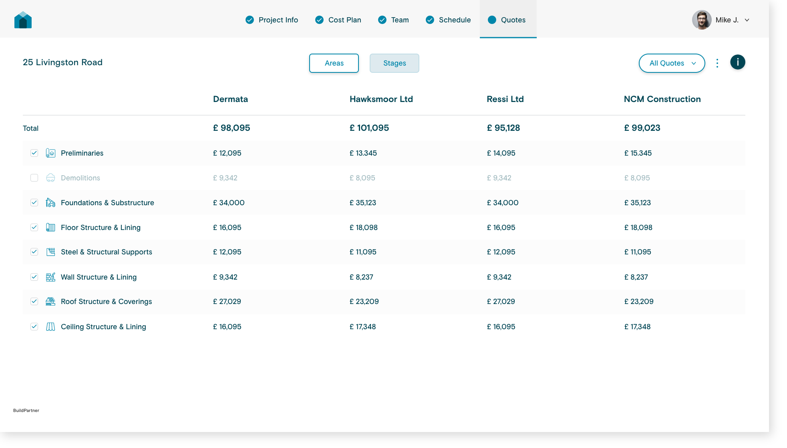Click Hawksmoor Preliminaries quote £ 13.345

coord(363,153)
